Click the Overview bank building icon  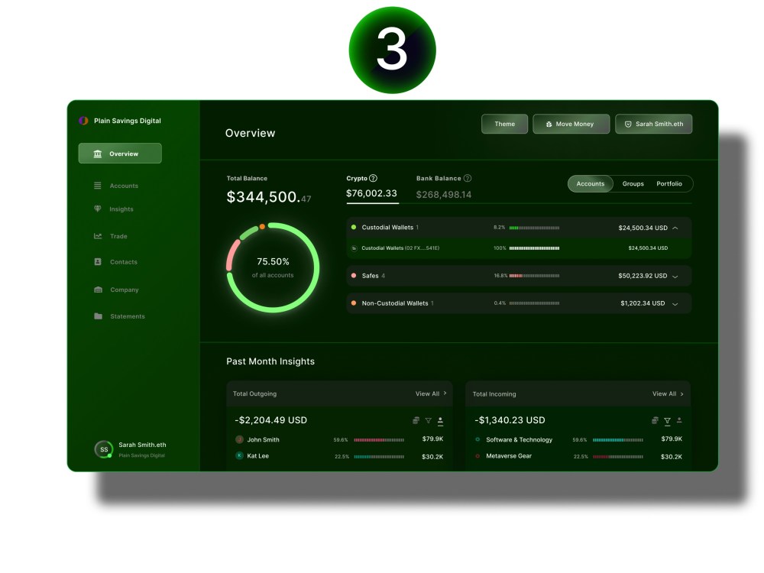98,154
